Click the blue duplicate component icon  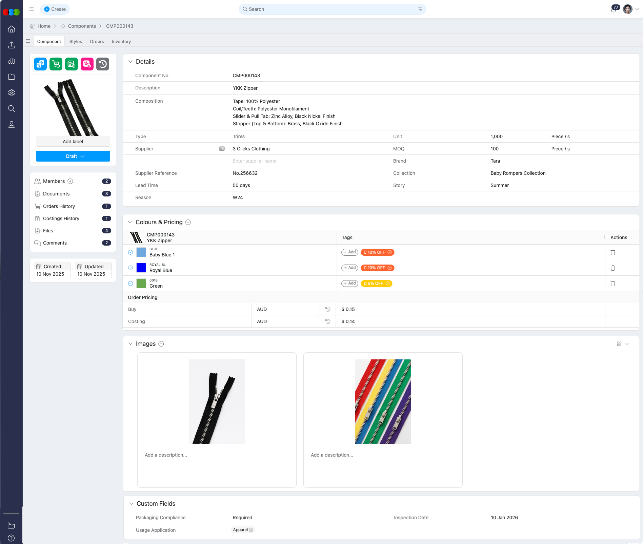[x=40, y=64]
